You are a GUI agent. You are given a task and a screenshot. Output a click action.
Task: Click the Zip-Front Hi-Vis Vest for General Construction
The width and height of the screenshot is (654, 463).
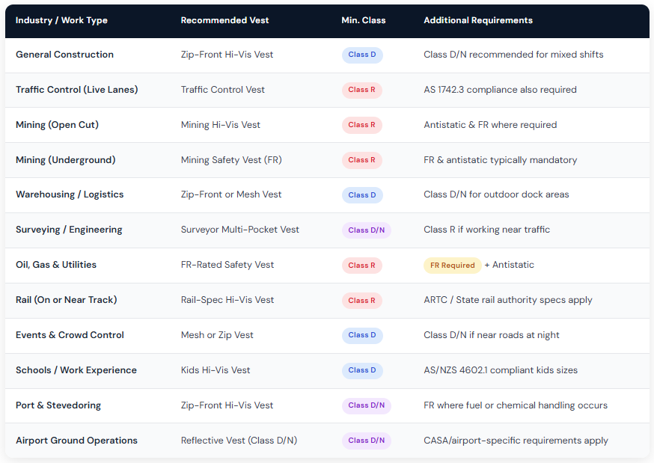coord(227,55)
